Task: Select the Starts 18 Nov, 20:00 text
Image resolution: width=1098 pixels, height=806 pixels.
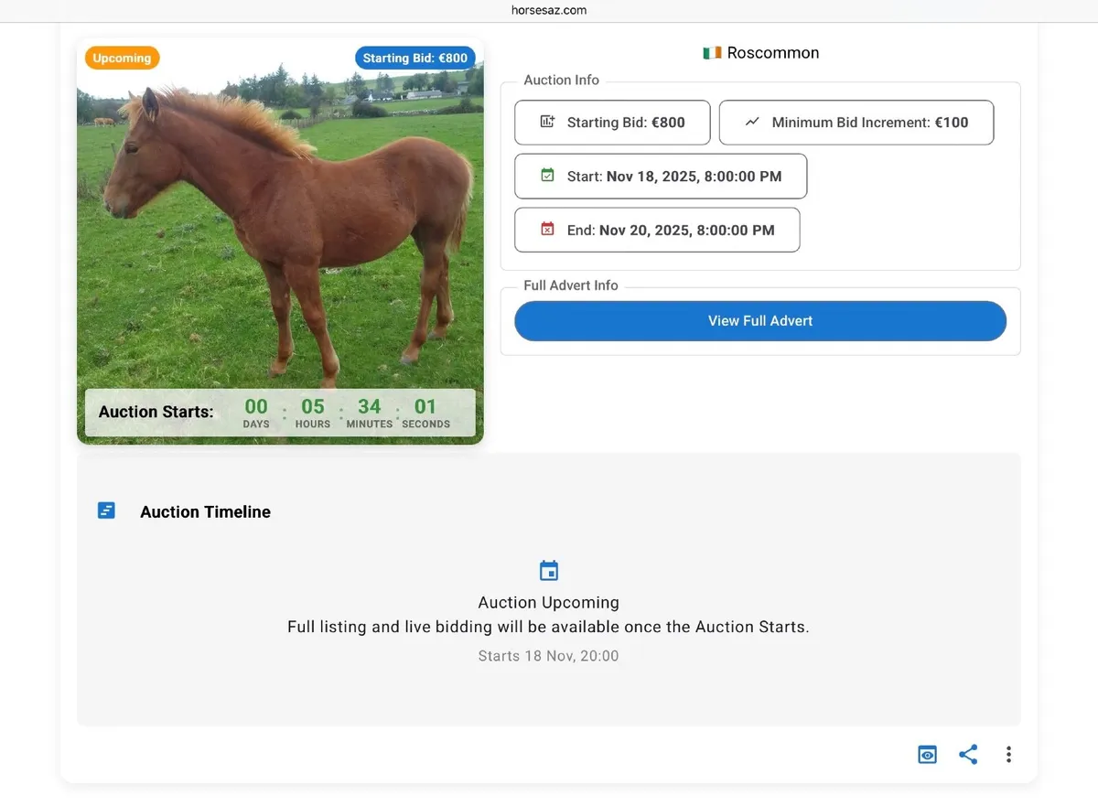Action: [548, 655]
